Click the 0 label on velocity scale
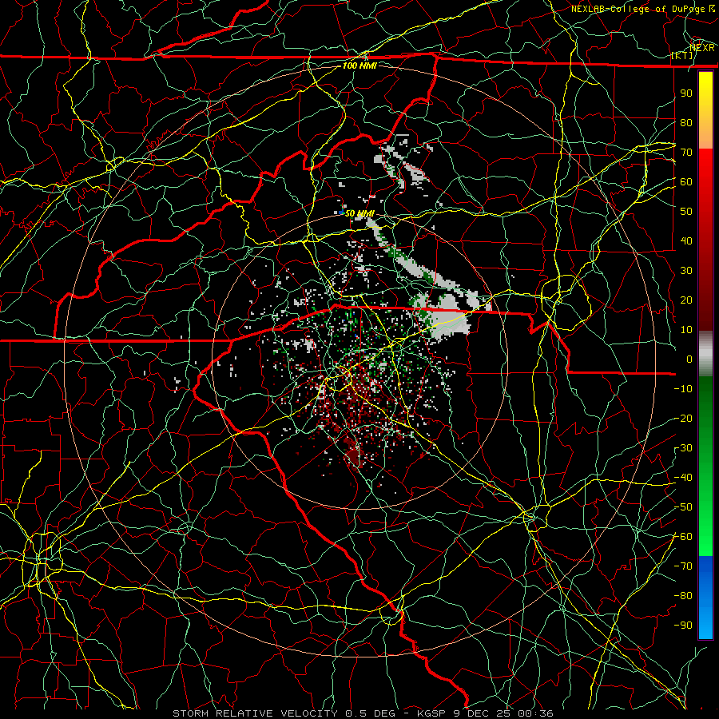Viewport: 719px width, 719px height. pos(689,359)
